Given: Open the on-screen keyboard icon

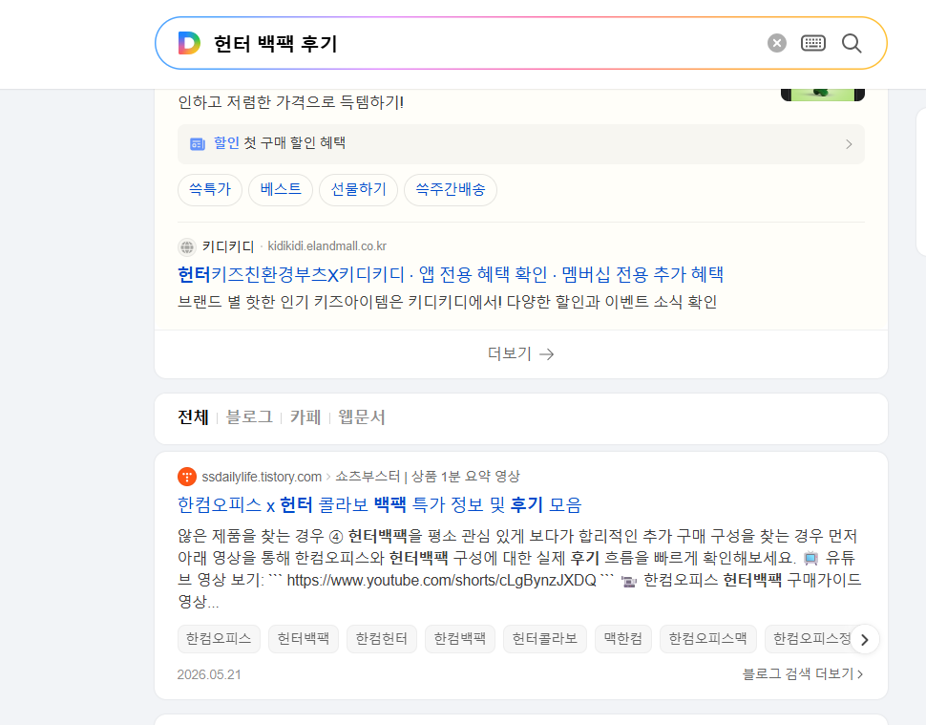Looking at the screenshot, I should (x=813, y=43).
